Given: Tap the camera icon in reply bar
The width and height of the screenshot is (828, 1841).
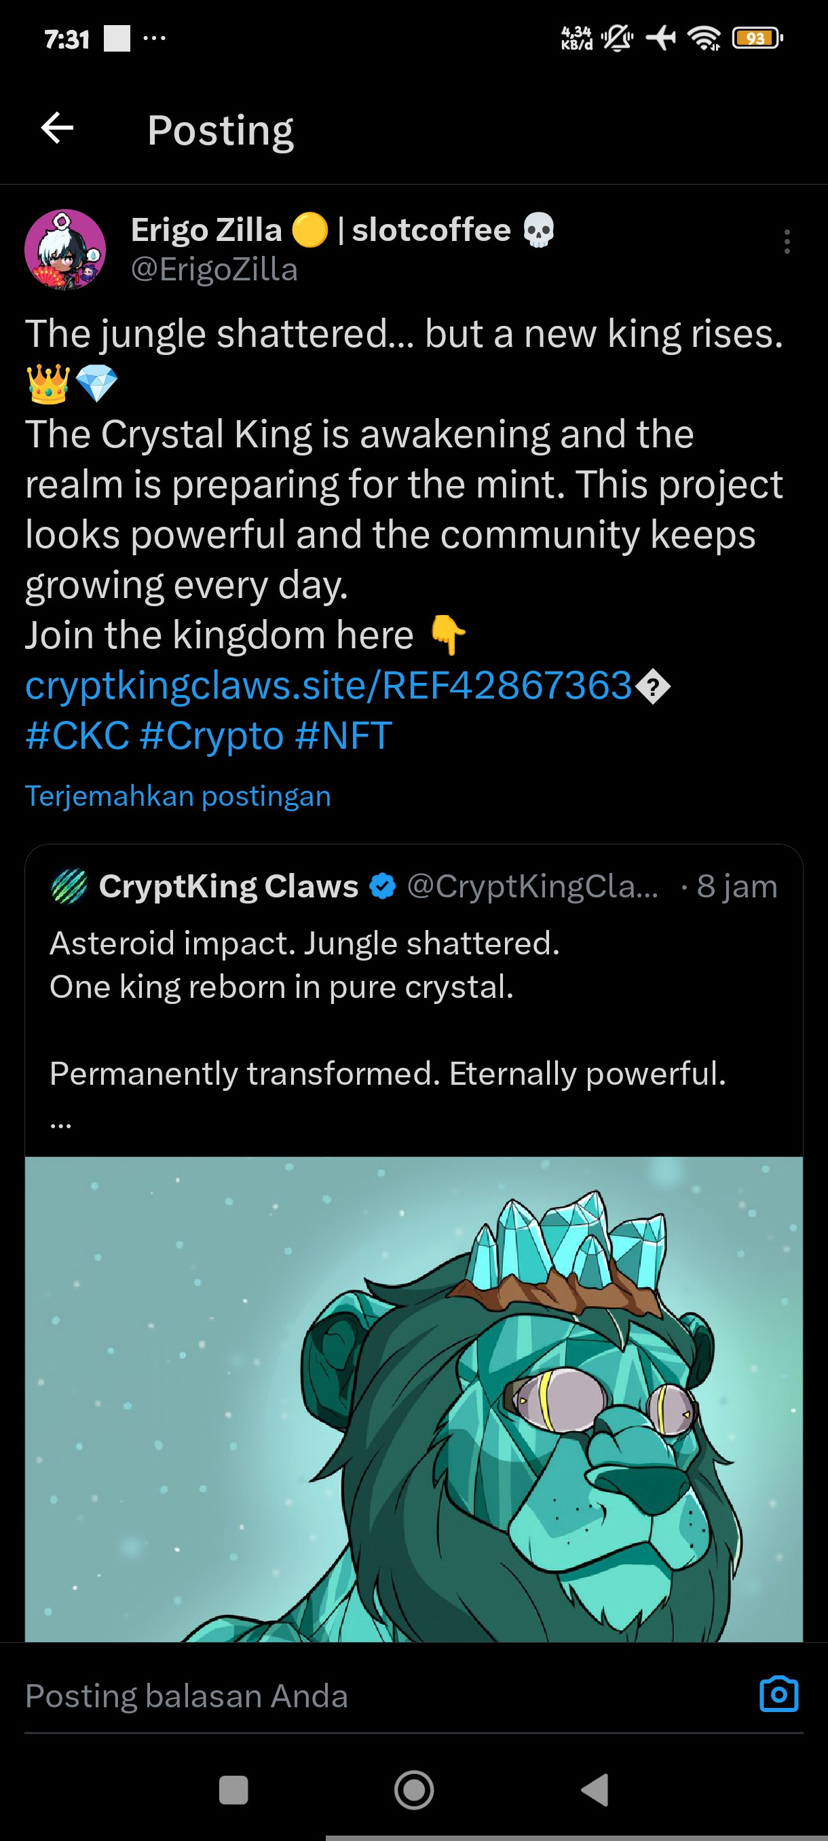Looking at the screenshot, I should click(778, 1694).
